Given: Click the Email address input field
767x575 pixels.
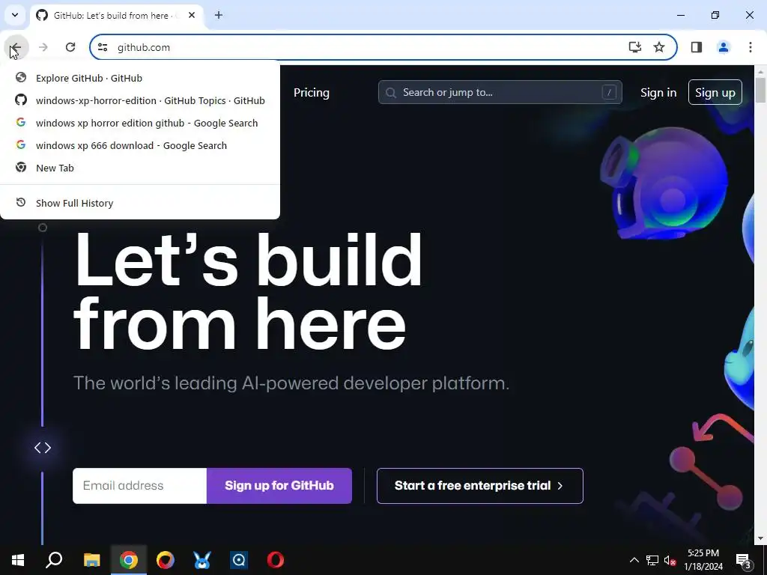Looking at the screenshot, I should [140, 485].
